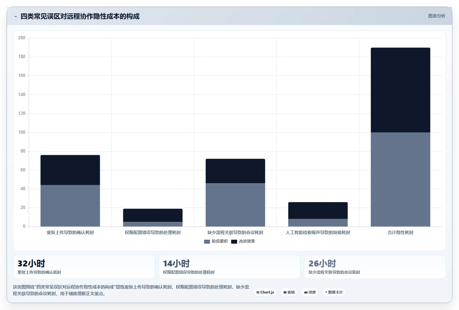Click the card caption 重复上传导致的确认耗时 under 32小时
The height and width of the screenshot is (310, 459).
39,272
